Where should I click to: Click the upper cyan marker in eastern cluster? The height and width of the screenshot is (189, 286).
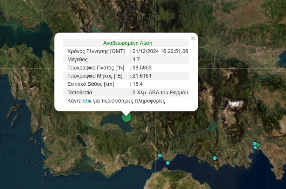[x=255, y=143]
